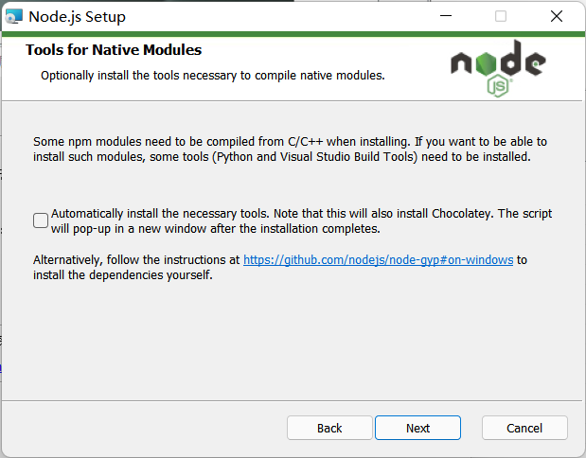Click the installer icon in title bar
The image size is (586, 458).
pos(13,16)
